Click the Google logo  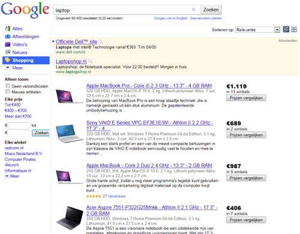(25, 10)
